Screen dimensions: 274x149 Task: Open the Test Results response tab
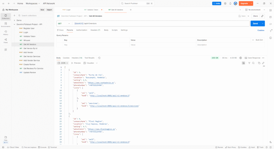[89, 58]
